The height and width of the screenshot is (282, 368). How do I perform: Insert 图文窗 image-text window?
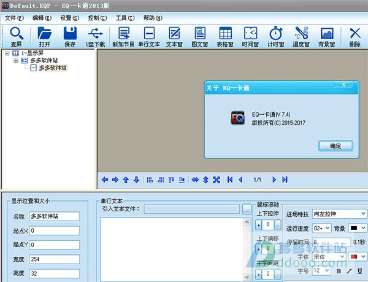tap(200, 36)
